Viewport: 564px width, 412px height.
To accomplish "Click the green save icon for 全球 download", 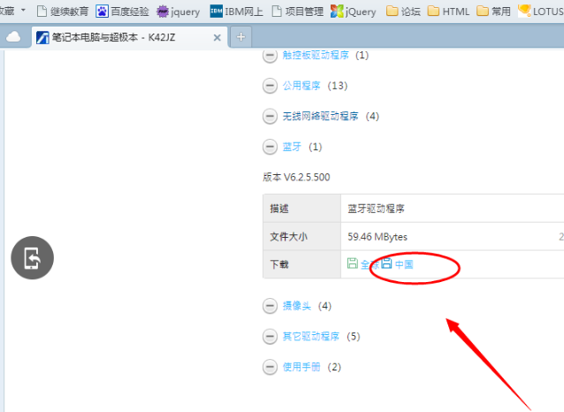I will tap(353, 263).
